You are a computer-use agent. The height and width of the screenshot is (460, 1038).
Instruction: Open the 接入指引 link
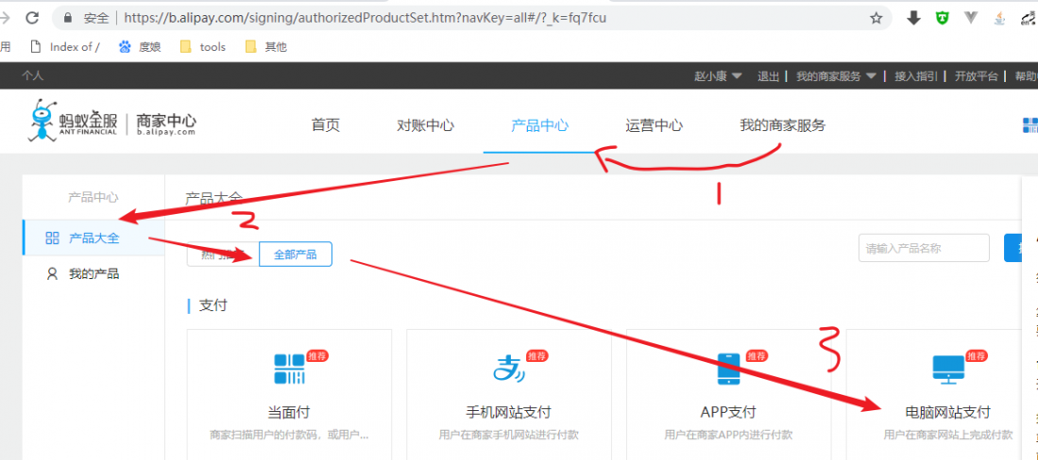click(916, 76)
